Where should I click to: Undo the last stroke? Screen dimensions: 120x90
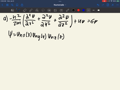coord(98,5)
